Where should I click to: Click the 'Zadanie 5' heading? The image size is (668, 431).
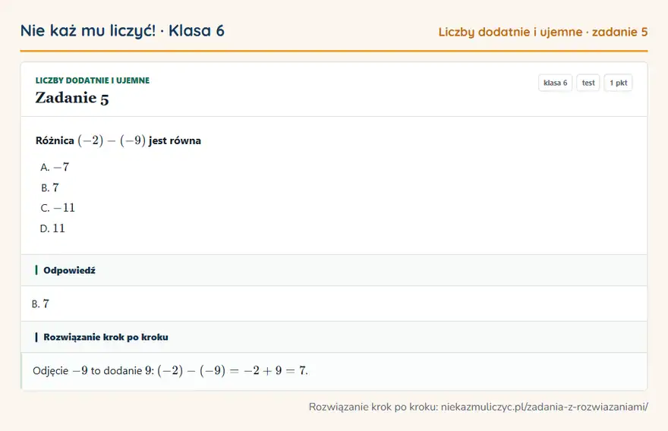[x=72, y=98]
